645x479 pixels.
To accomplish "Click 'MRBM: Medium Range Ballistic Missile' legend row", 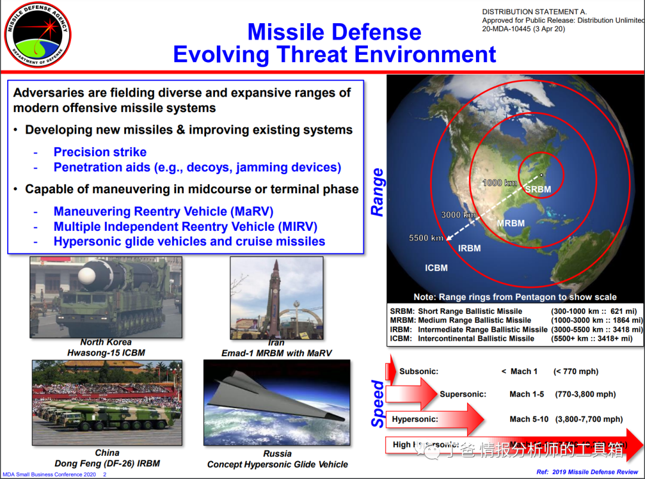I will (516, 320).
